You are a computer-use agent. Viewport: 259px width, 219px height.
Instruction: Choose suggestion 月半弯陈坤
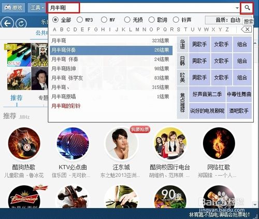click(111, 69)
